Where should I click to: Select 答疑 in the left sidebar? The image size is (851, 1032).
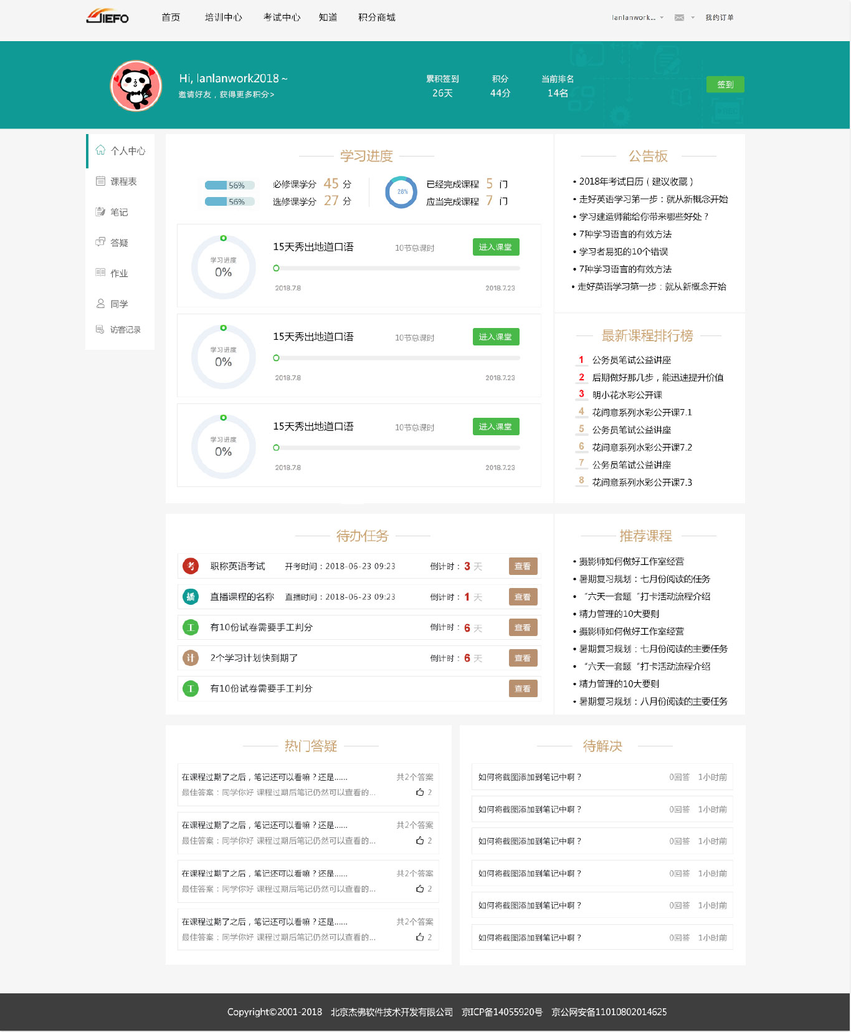click(x=118, y=243)
